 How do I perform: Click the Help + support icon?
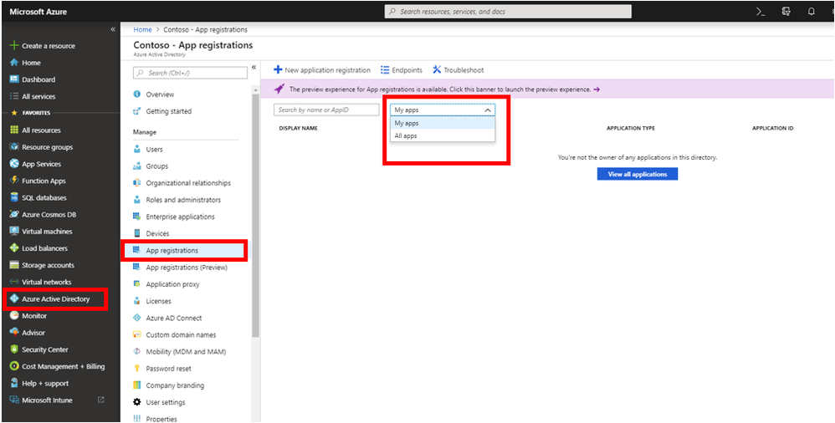pos(14,383)
